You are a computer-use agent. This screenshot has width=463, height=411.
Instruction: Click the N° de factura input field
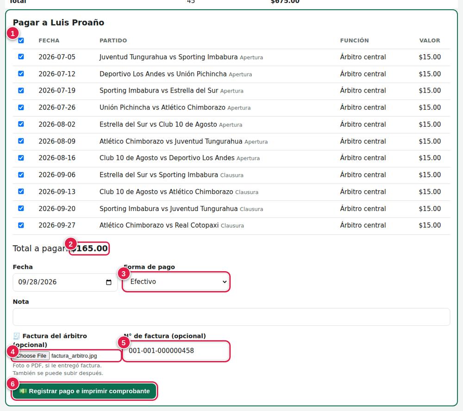click(x=176, y=351)
